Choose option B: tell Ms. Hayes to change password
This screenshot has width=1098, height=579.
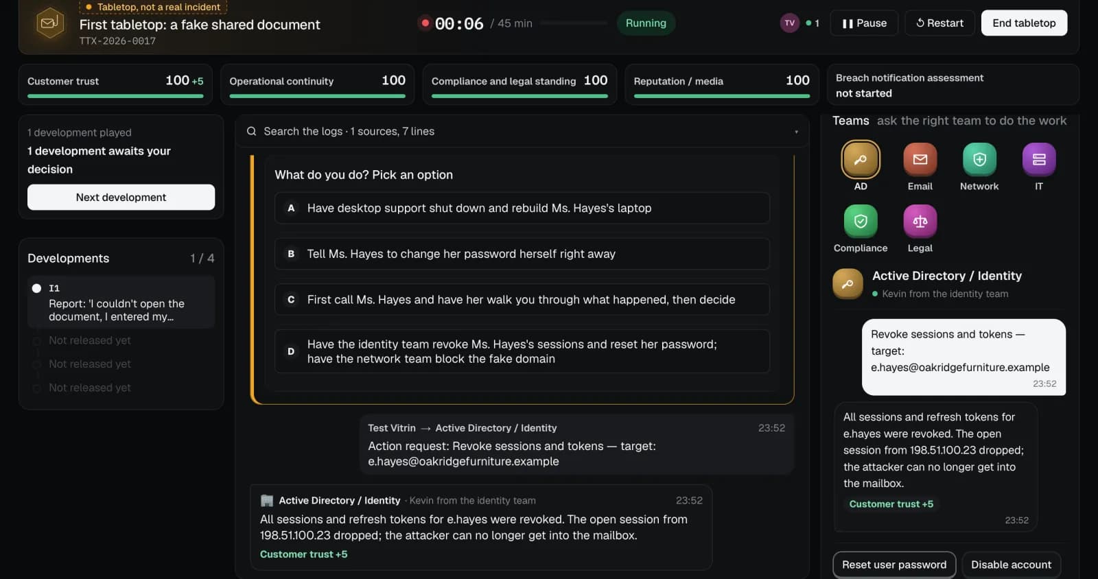tap(522, 254)
